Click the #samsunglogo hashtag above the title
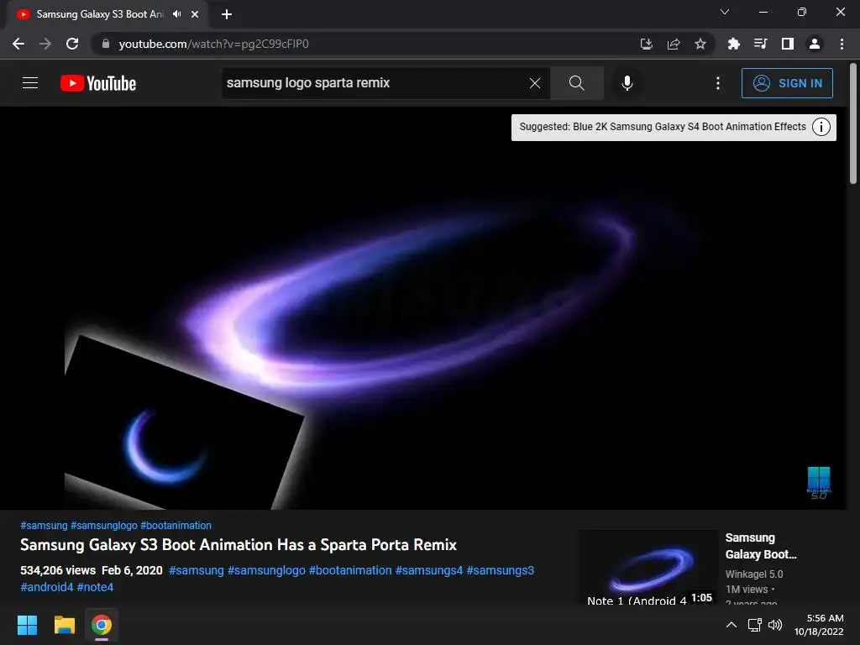Viewport: 860px width, 645px height. [103, 526]
